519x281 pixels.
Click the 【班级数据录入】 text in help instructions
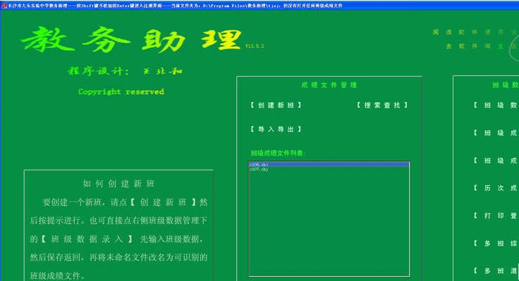(87, 239)
